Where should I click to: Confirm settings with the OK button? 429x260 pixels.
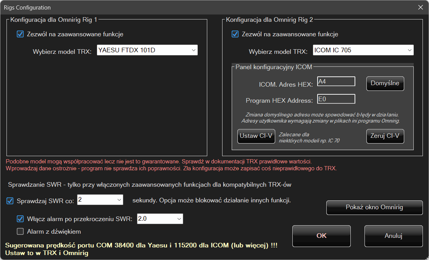click(321, 236)
